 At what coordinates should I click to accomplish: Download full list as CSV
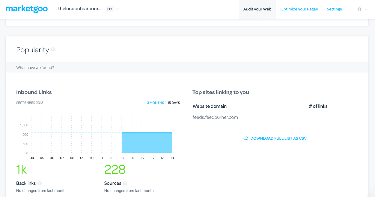coord(278,138)
